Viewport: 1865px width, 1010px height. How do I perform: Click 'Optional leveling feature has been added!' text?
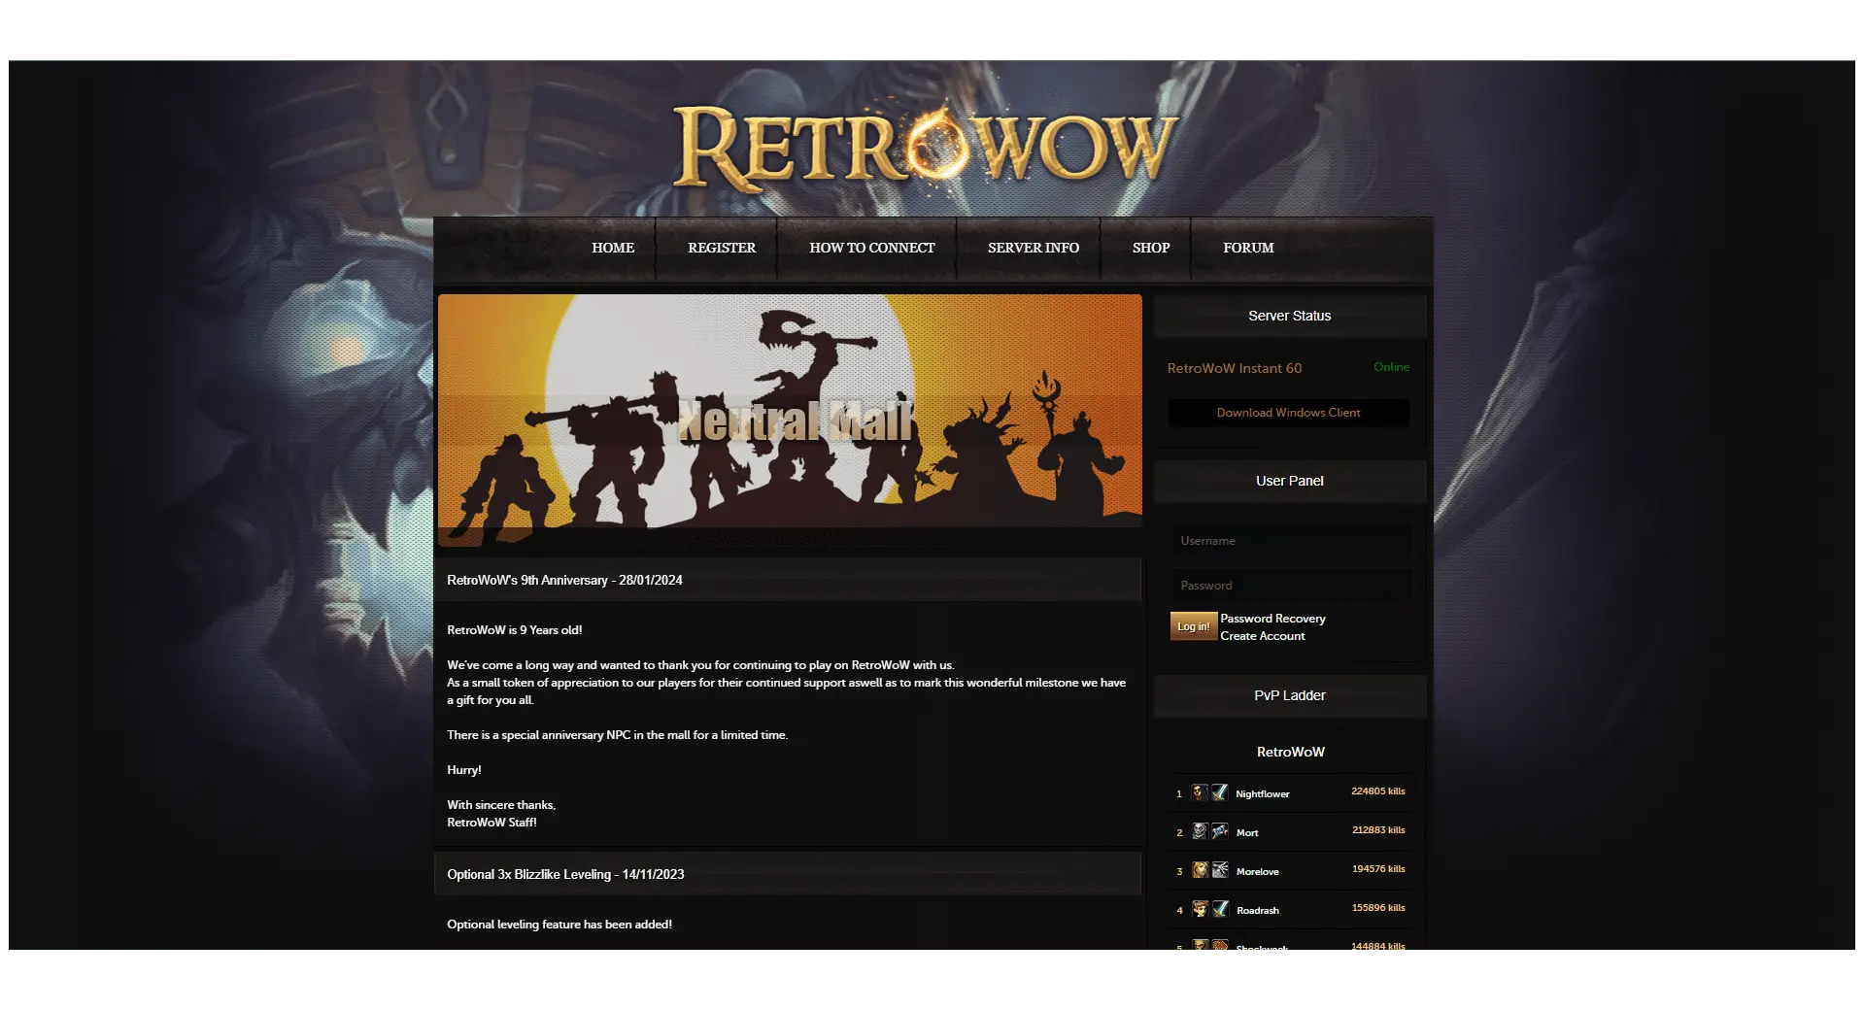pyautogui.click(x=559, y=925)
